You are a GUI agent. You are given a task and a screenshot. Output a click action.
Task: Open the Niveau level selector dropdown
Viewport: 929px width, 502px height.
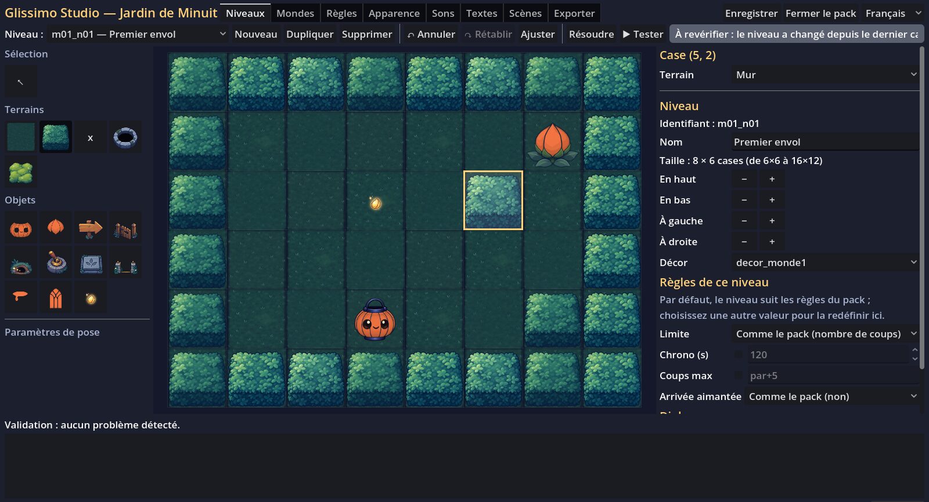tap(138, 34)
